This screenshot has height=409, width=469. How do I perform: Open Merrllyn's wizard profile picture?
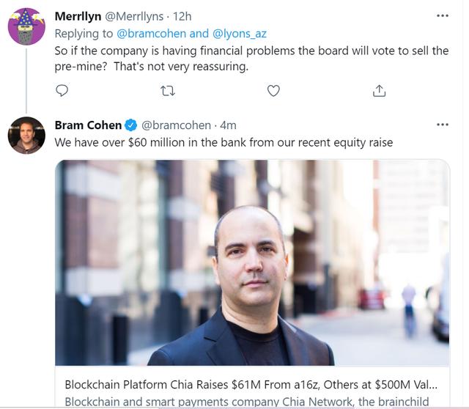tap(26, 26)
